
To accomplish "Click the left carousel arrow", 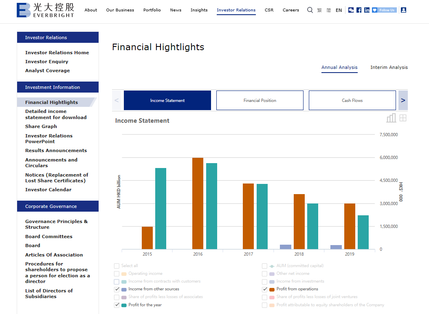I will coord(116,100).
